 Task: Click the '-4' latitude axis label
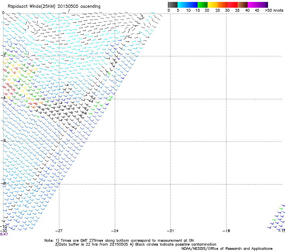click(x=3, y=98)
